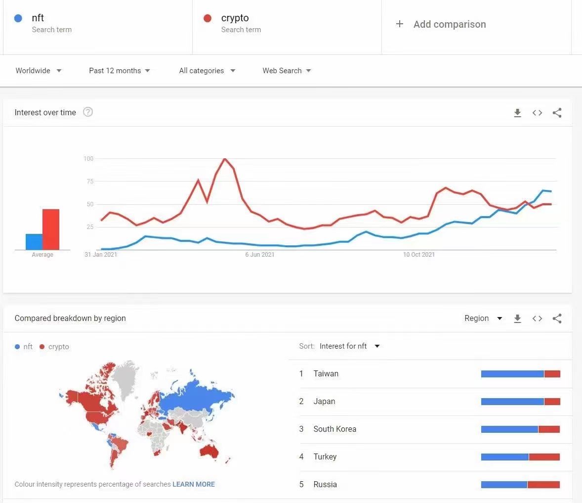Viewport: 582px width, 503px height.
Task: Change the Web Search type filter
Action: [x=287, y=71]
